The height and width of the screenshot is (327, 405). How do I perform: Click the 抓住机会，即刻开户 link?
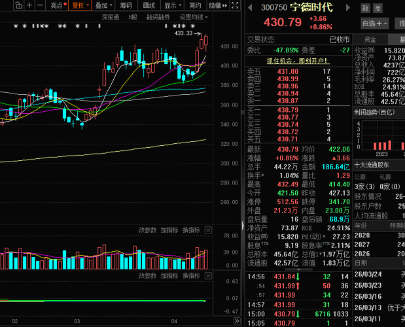tap(298, 61)
